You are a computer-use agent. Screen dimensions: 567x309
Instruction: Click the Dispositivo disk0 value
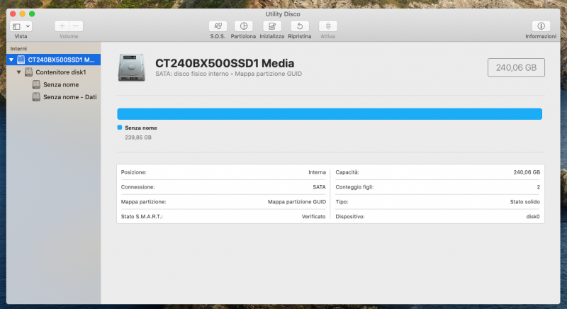533,216
